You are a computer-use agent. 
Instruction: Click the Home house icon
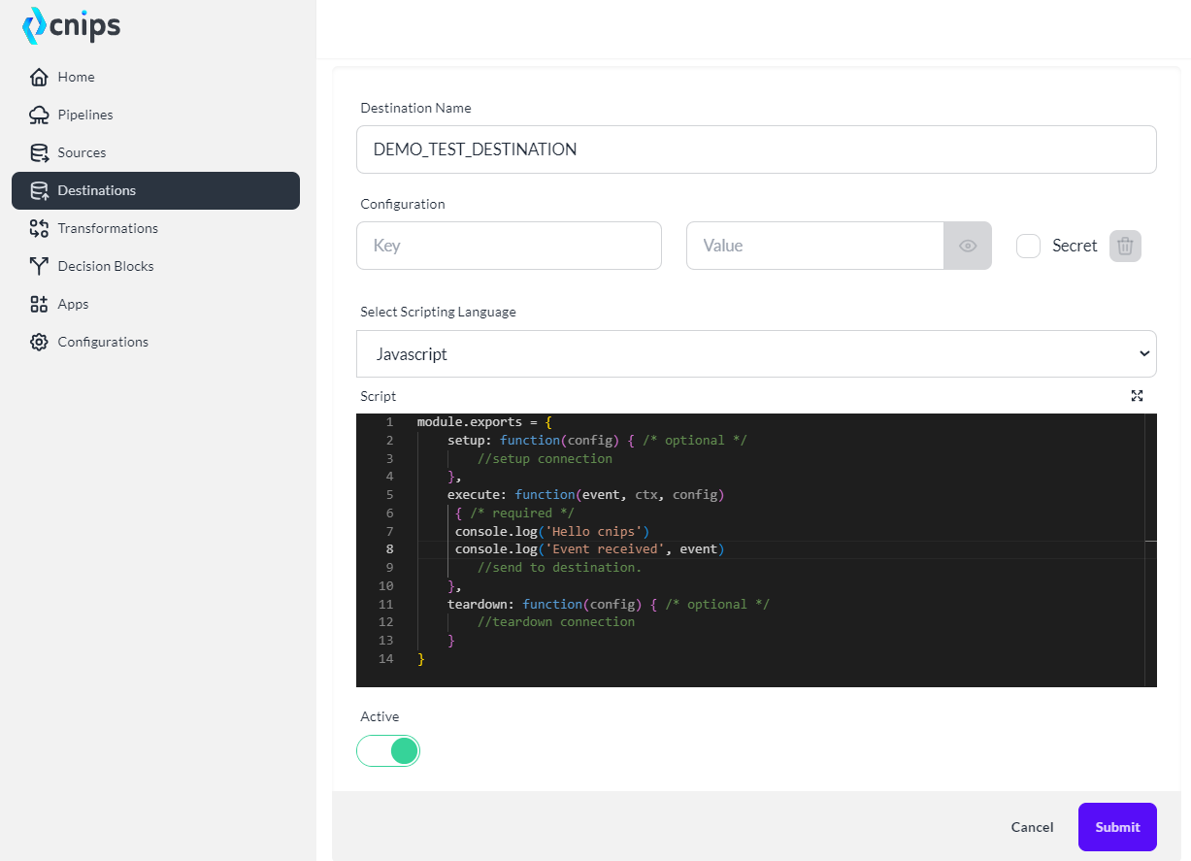(x=39, y=77)
